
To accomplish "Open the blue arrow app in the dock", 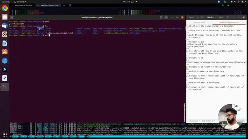I will [x=5, y=69].
